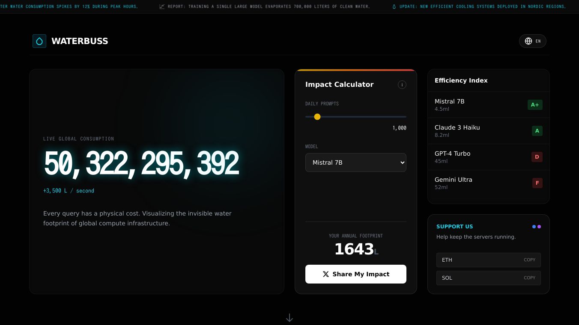Click the WATERBUSS water drop logo icon
Screen dimensions: 579x325
coord(39,41)
